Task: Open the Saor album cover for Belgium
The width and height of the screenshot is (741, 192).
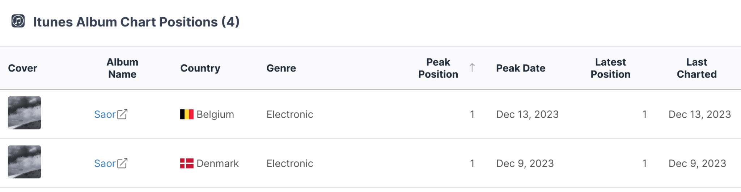Action: (x=24, y=113)
